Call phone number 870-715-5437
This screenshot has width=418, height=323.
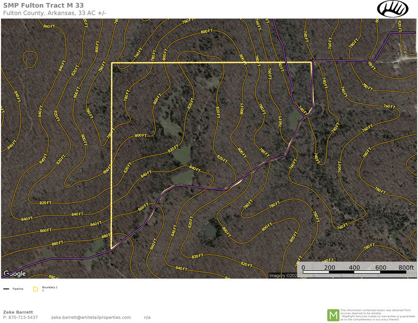point(21,317)
